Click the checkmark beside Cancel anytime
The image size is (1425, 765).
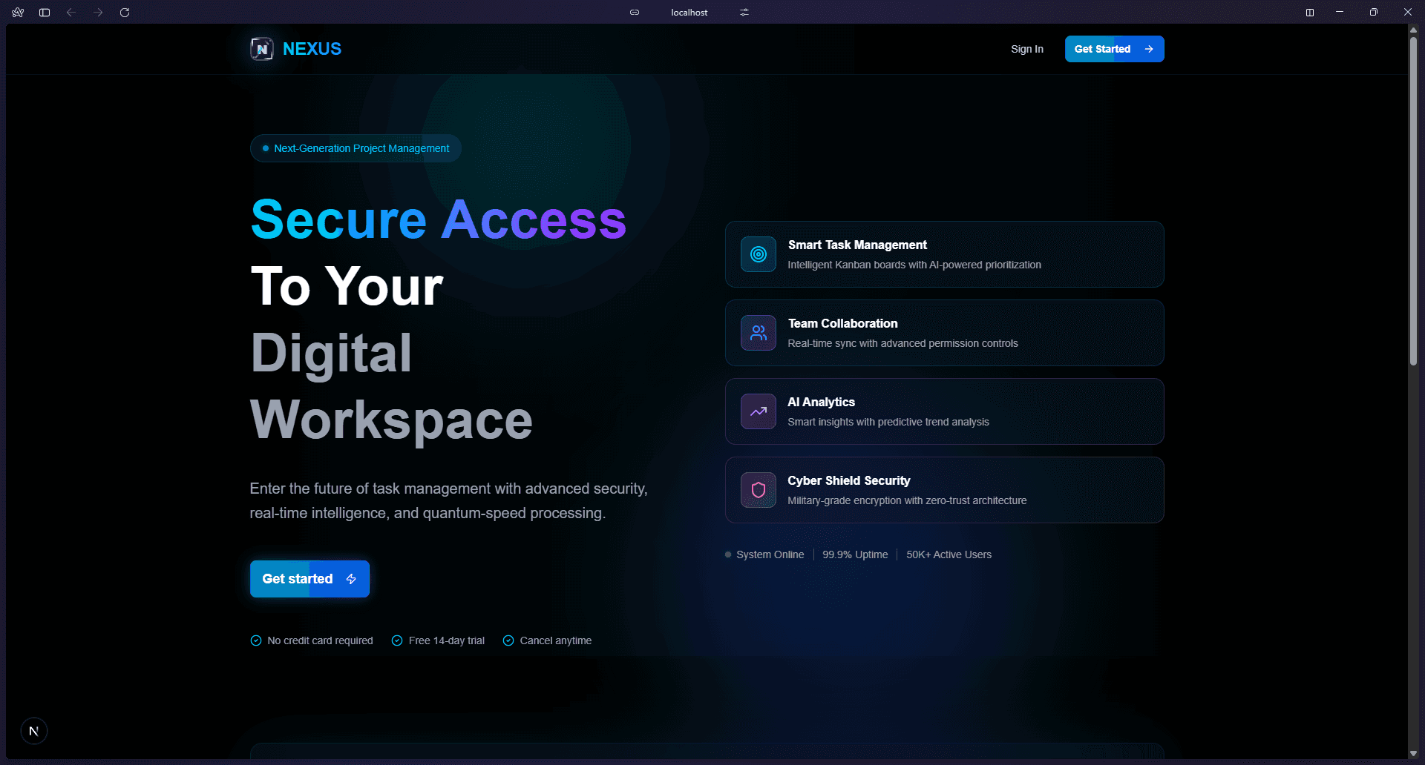point(508,640)
